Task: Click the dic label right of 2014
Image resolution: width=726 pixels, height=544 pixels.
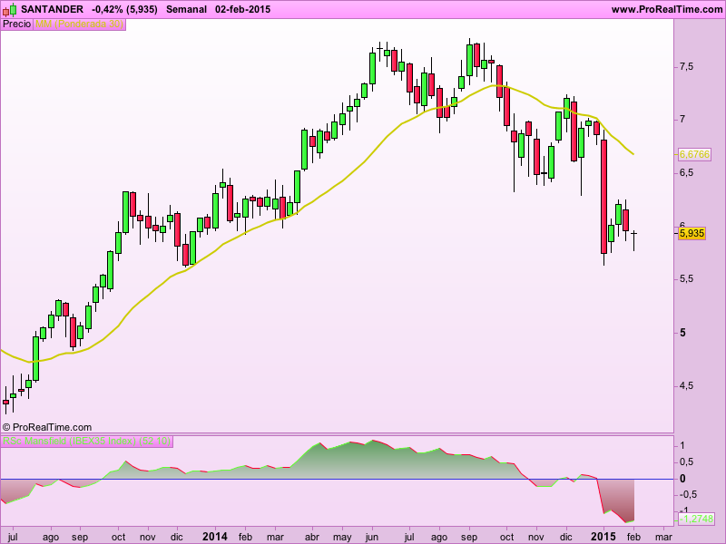Action: tap(565, 537)
